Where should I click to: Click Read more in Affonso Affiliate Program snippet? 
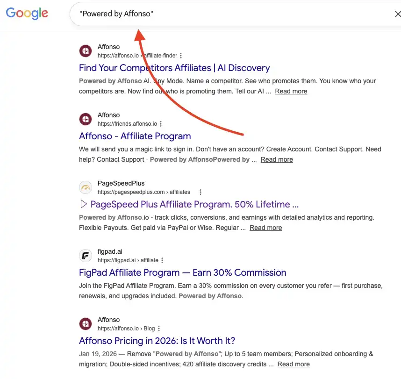coord(277,159)
